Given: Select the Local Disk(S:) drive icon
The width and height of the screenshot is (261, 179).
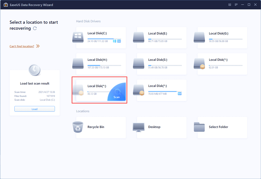Looking at the screenshot, I should [x=139, y=63].
